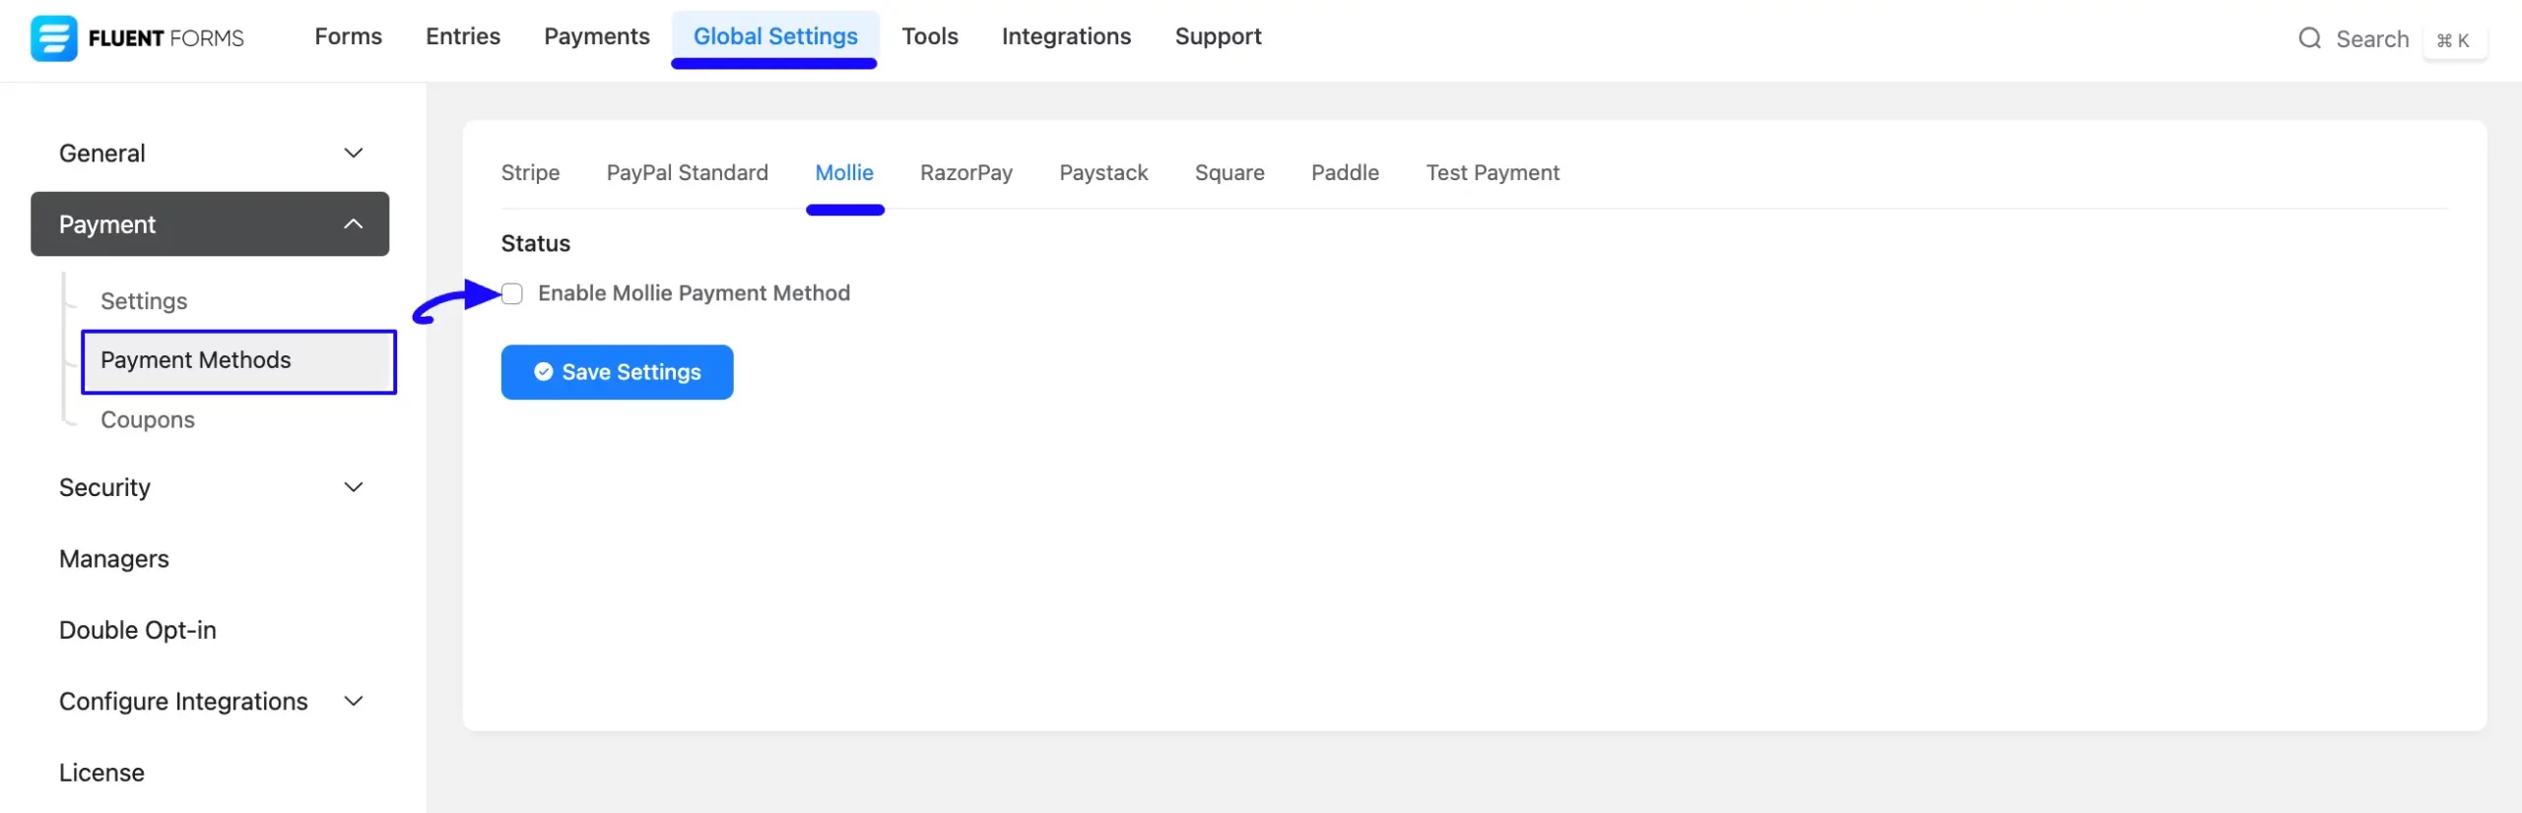Click the Save Settings button
This screenshot has height=813, width=2522.
(x=617, y=372)
